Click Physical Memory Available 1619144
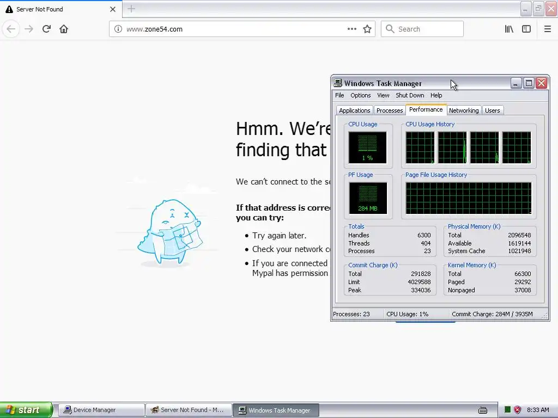The height and width of the screenshot is (418, 558). 519,243
